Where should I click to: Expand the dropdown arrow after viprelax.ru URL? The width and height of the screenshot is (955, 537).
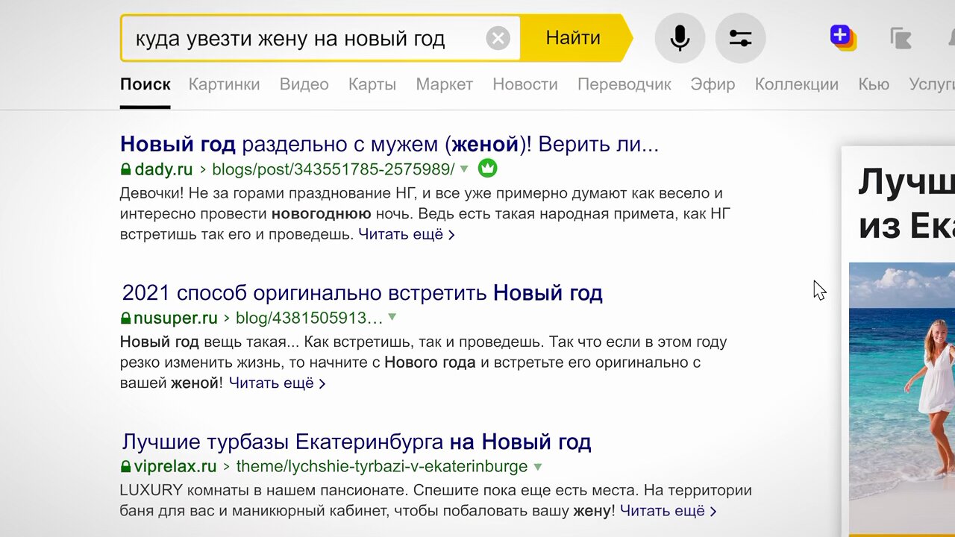pyautogui.click(x=537, y=467)
